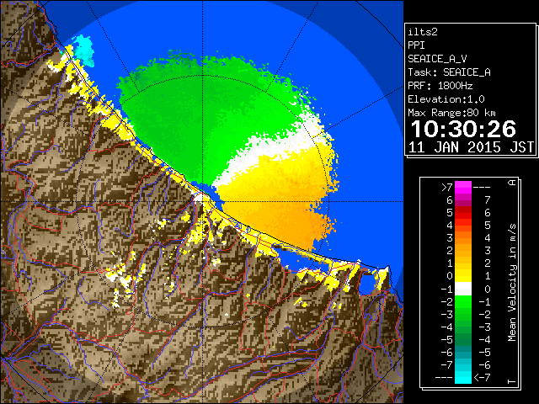This screenshot has width=539, height=404.
Task: Click the magenta swatch at the top of the velocity color bar
Action: (x=463, y=188)
